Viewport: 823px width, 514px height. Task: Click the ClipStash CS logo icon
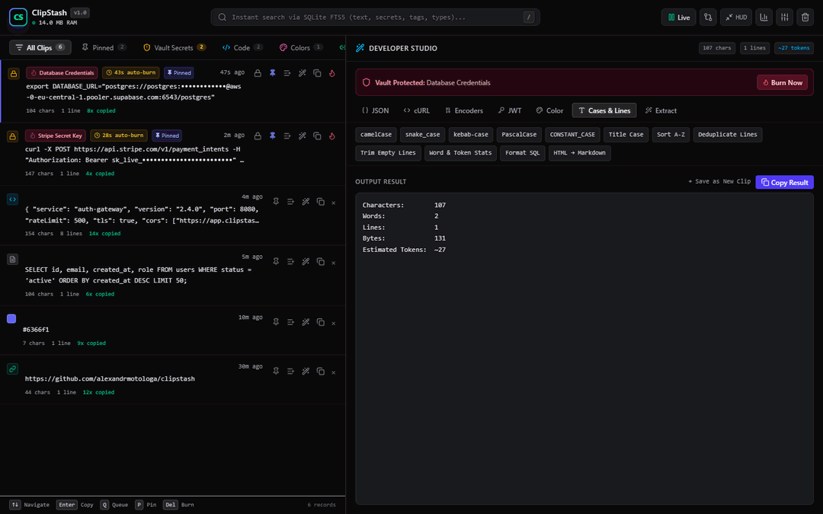point(18,18)
